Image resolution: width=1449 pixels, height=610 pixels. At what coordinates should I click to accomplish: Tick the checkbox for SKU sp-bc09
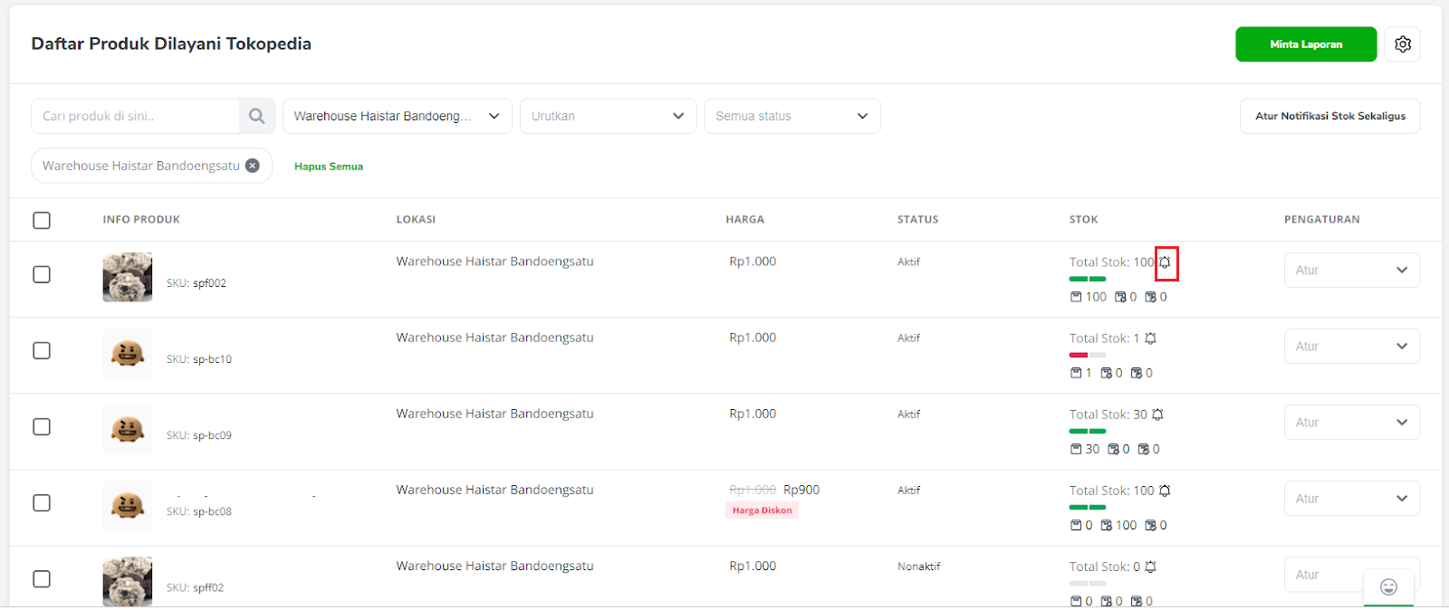pyautogui.click(x=42, y=426)
